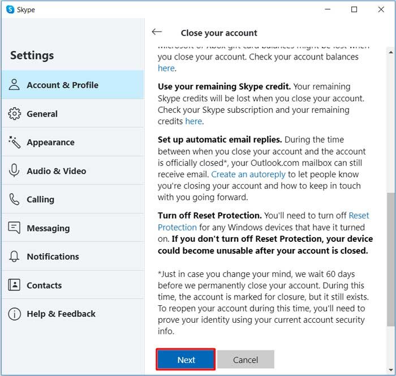Viewport: 396px width, 376px height.
Task: Open Account & Profile settings
Action: coord(73,85)
